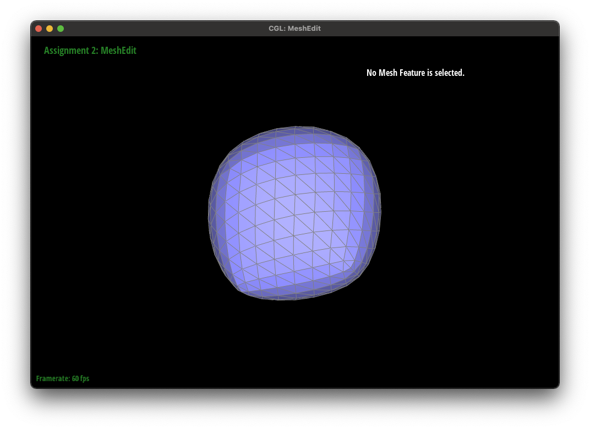Click the green zoom button in the title bar
Image resolution: width=590 pixels, height=429 pixels.
pos(61,28)
